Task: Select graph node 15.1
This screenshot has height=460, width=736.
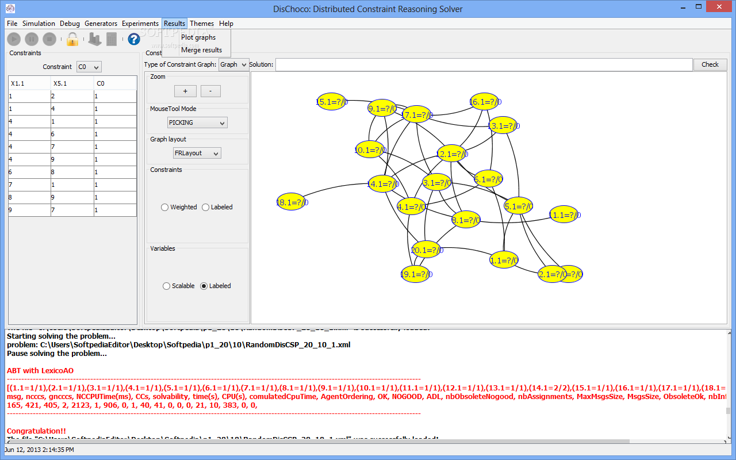Action: click(331, 101)
